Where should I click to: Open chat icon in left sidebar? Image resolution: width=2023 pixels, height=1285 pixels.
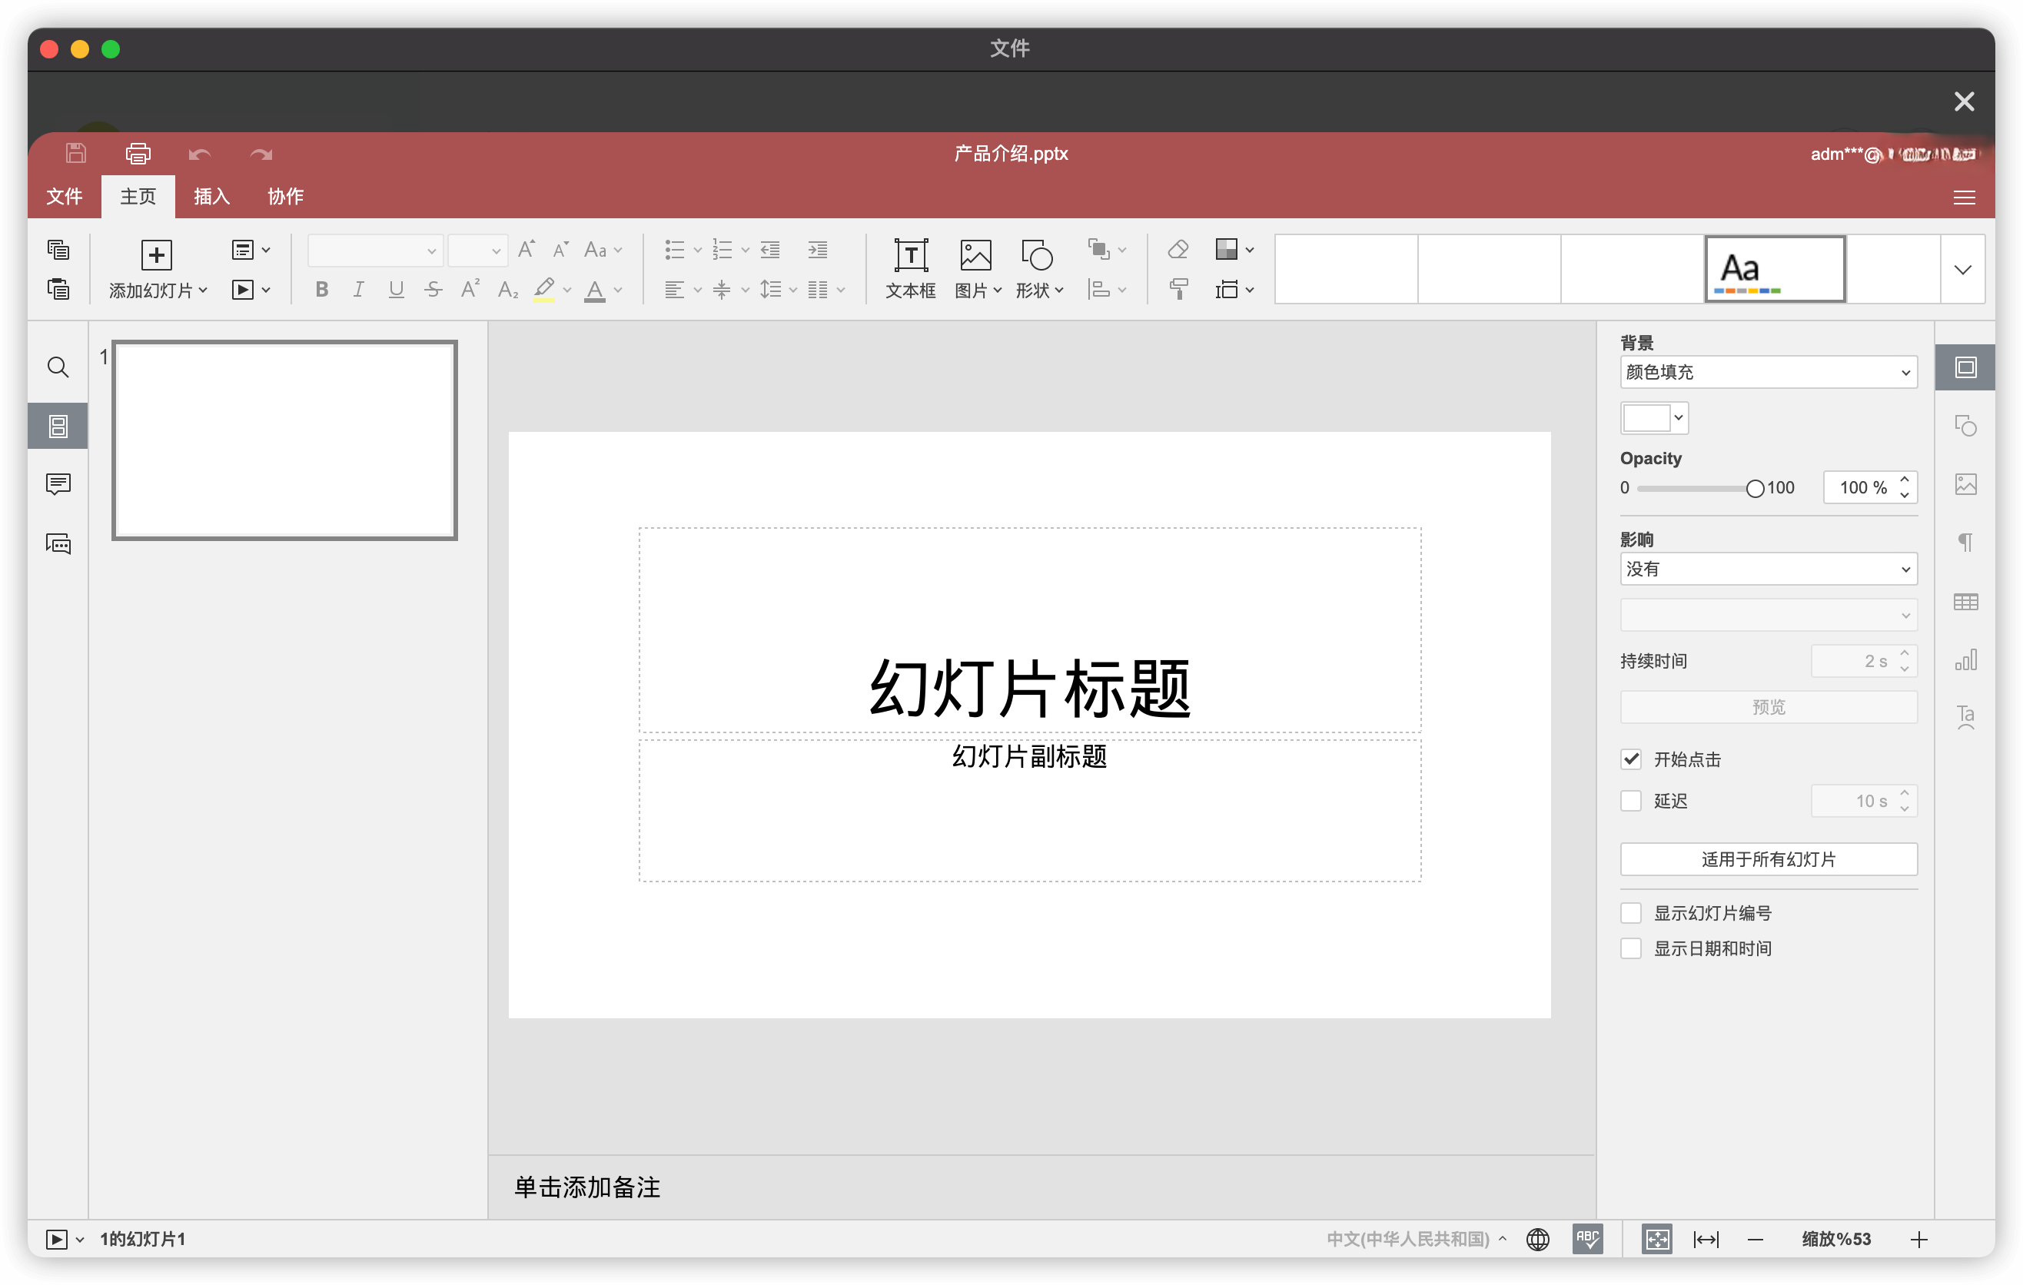(58, 544)
